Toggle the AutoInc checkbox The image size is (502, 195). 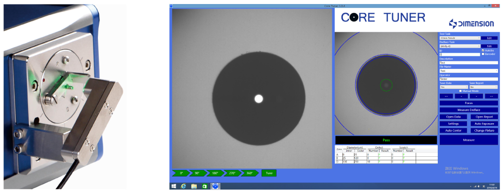(483, 50)
